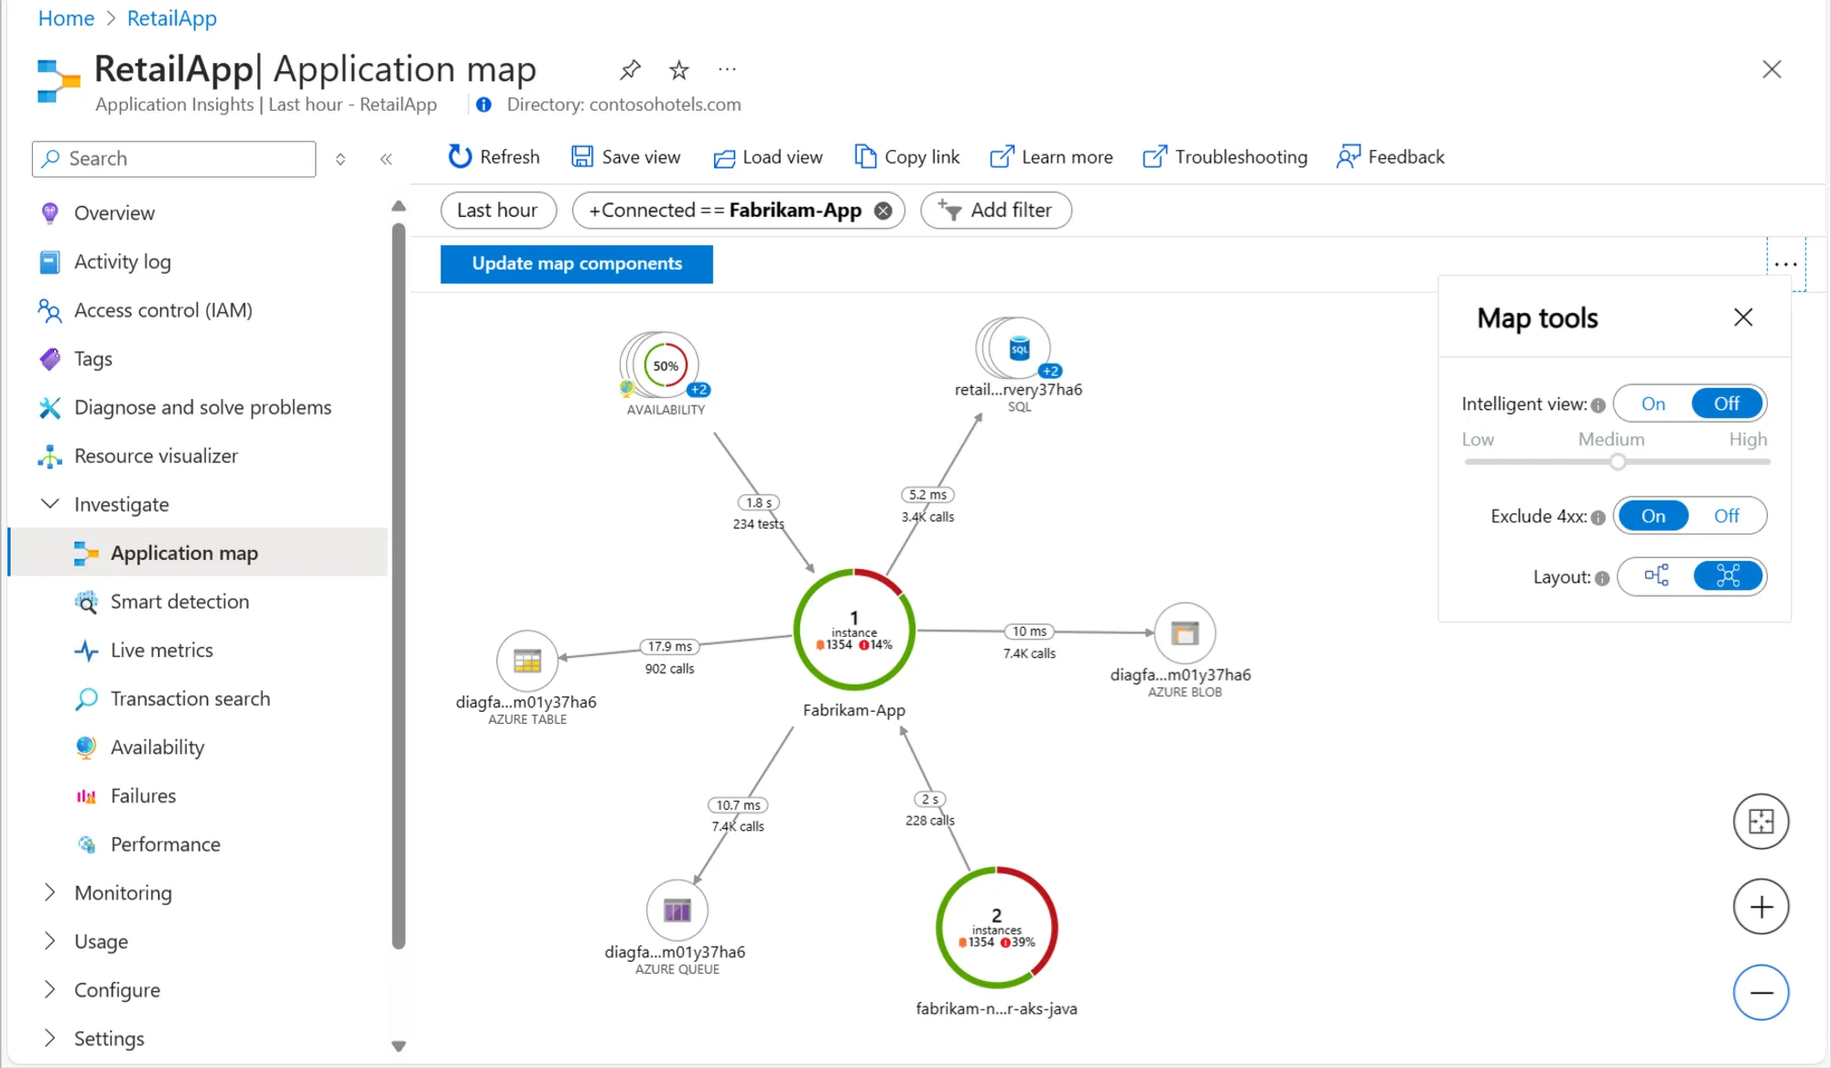The height and width of the screenshot is (1068, 1831).
Task: Open Feedback
Action: click(1391, 157)
